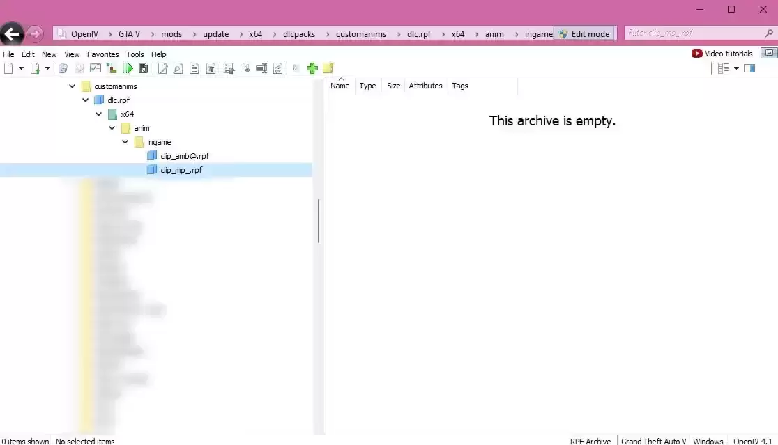
Task: Click the rename text-cursor toolbar icon
Action: pyautogui.click(x=261, y=68)
